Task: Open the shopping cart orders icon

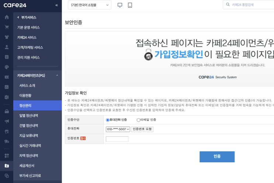Action: pos(7,27)
